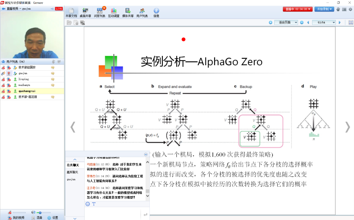
Task: Toggle full screen document view
Action: click(351, 23)
